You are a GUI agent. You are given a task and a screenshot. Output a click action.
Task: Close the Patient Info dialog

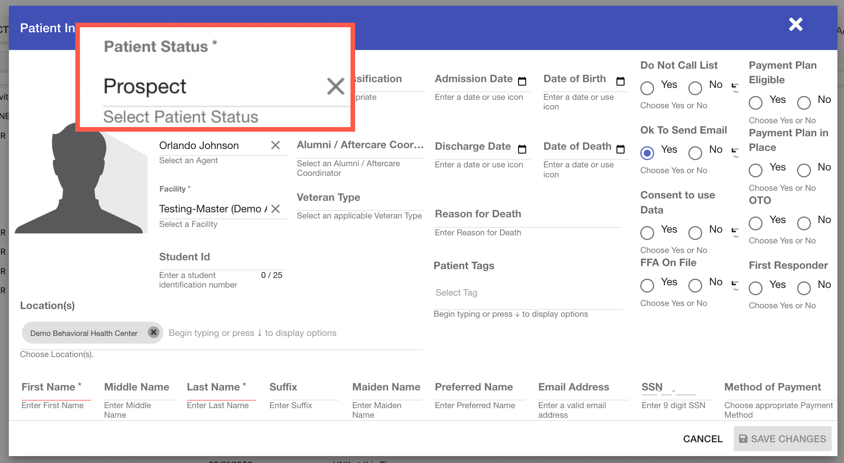(796, 25)
